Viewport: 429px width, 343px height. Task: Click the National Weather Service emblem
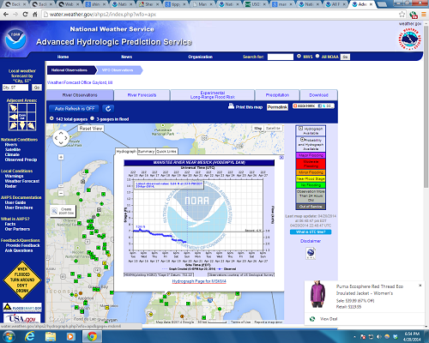(410, 39)
